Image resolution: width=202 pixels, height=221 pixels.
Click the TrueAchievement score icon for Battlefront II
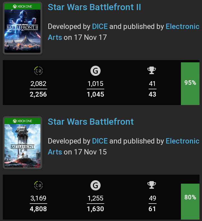38,71
